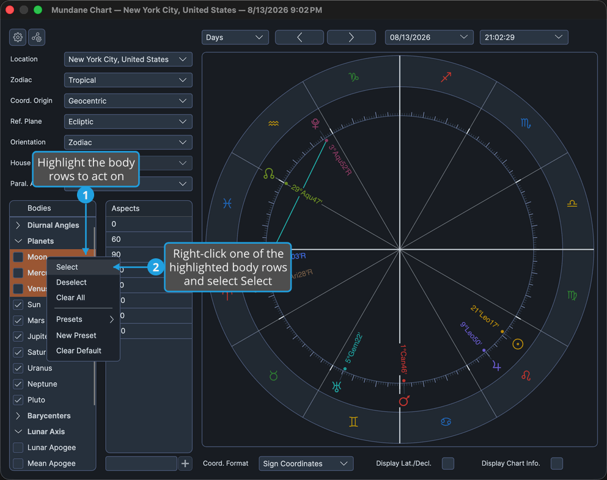Click the Virgo sign glyph
Image resolution: width=607 pixels, height=480 pixels.
pyautogui.click(x=572, y=295)
